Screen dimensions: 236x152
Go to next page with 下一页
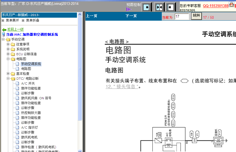click(131, 16)
